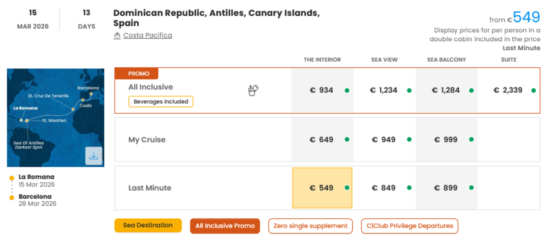Choose My Cruise Sea Balcony at €999
Viewport: 548px width, 240px height.
point(446,139)
